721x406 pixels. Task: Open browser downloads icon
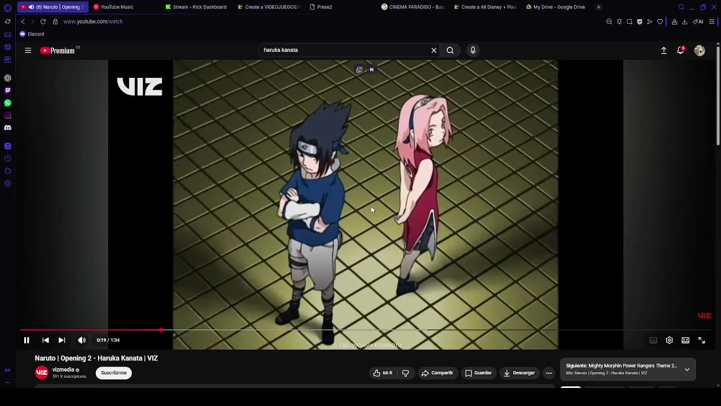coord(684,21)
